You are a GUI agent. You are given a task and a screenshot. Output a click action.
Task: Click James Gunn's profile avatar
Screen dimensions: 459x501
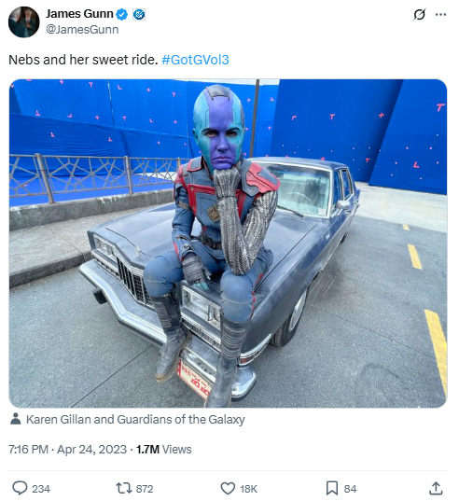24,22
